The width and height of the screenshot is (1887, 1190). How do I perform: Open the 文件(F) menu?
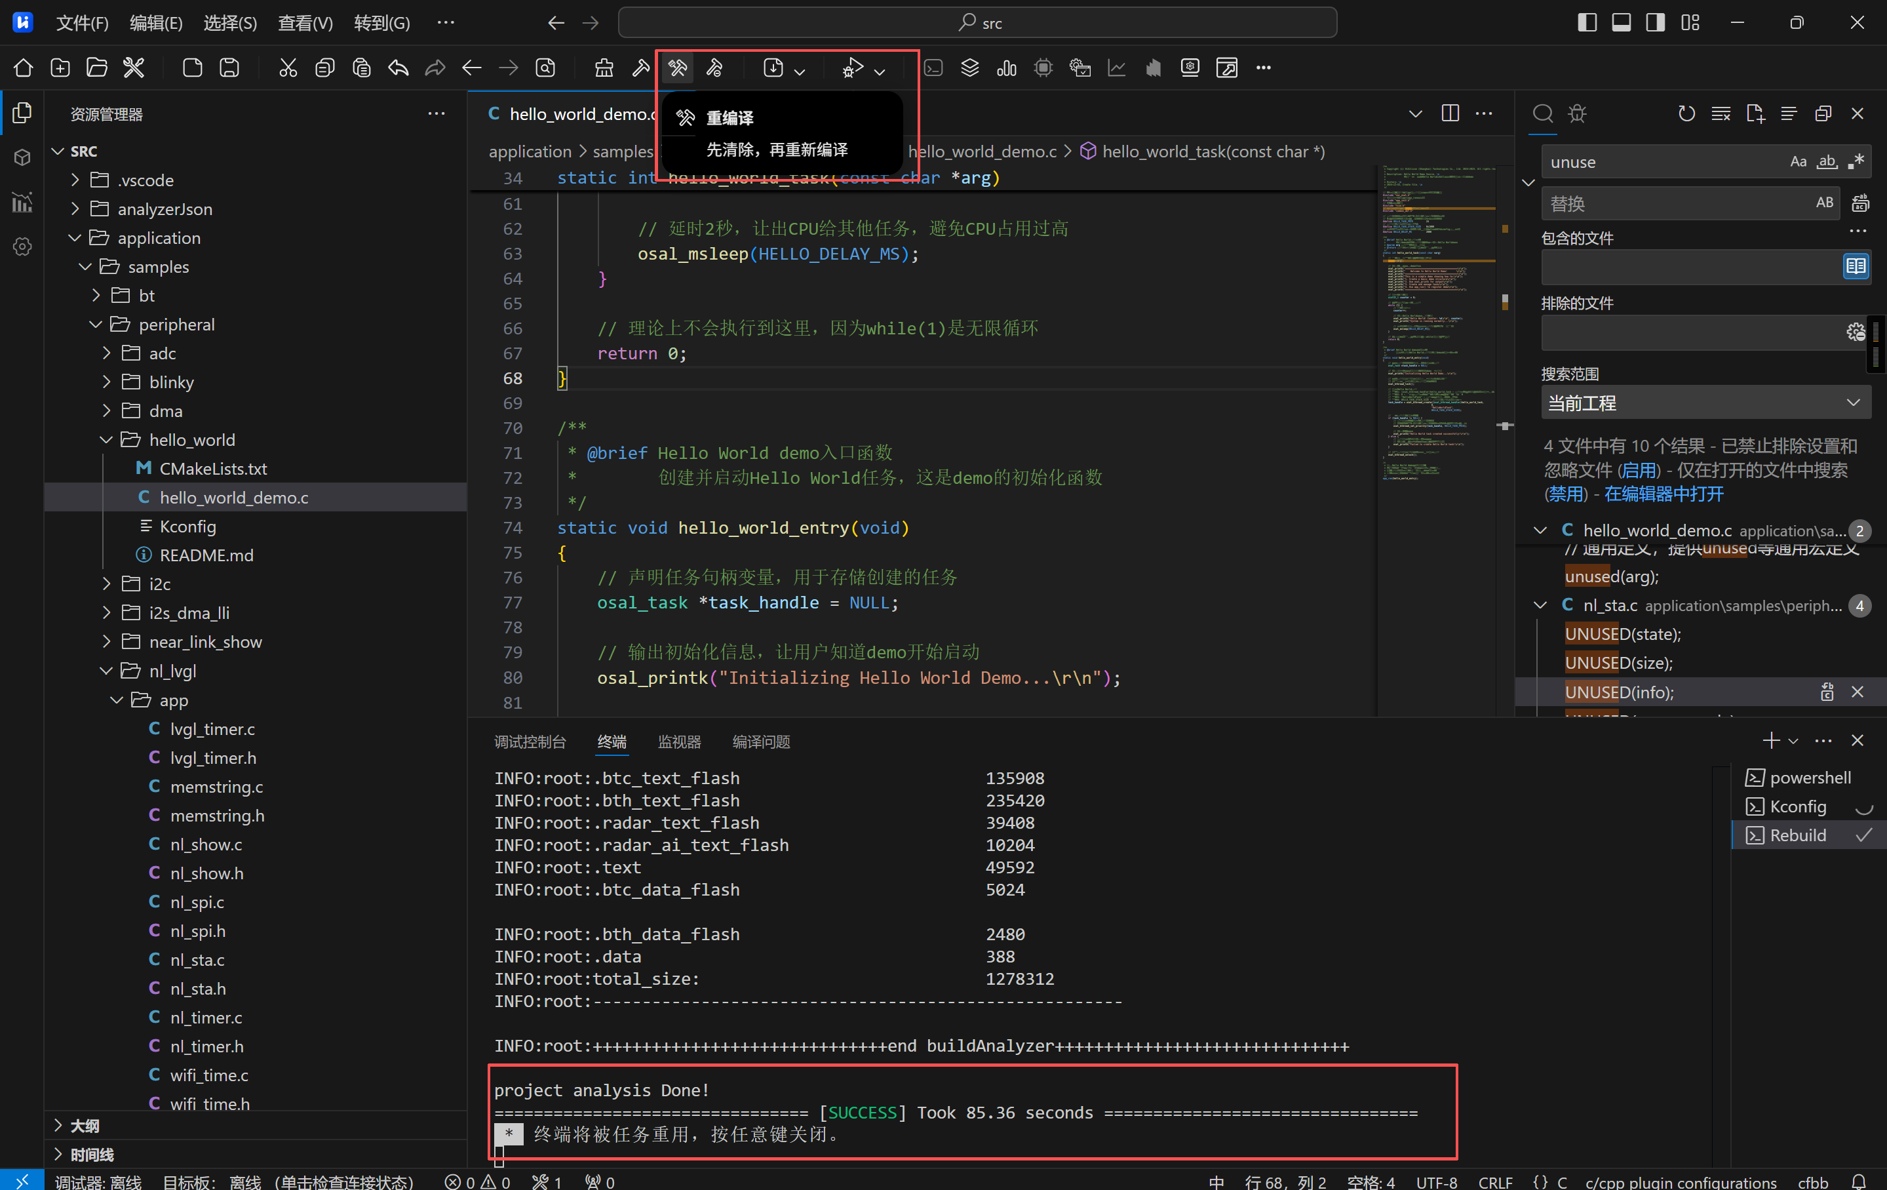pyautogui.click(x=83, y=23)
